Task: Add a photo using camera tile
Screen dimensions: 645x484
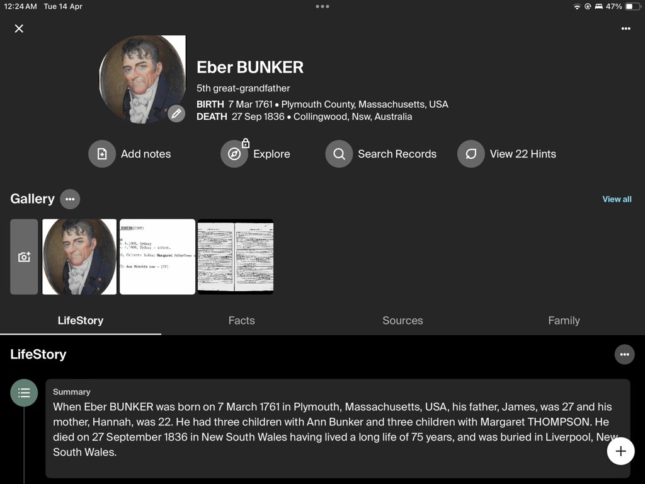Action: coord(24,257)
